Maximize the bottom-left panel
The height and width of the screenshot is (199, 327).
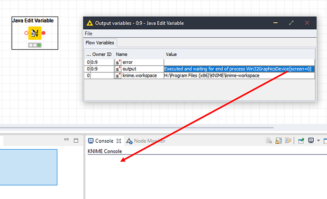(76, 140)
